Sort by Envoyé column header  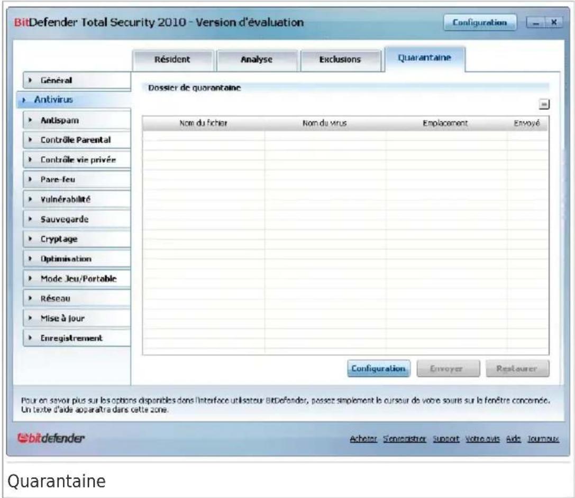(x=527, y=123)
